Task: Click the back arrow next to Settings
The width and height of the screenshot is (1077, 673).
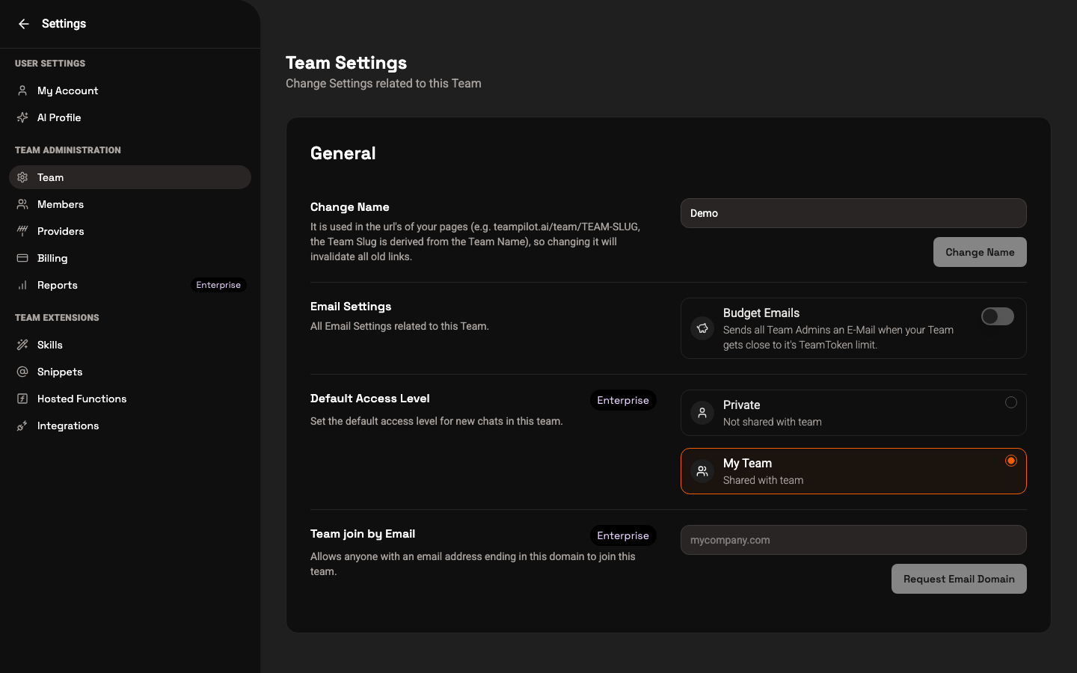Action: (24, 24)
